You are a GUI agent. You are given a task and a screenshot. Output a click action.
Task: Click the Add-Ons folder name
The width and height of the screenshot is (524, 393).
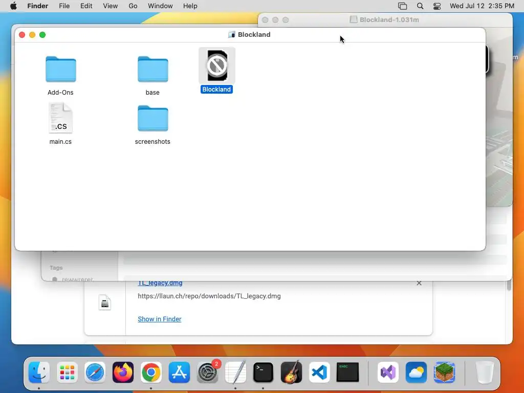[60, 93]
